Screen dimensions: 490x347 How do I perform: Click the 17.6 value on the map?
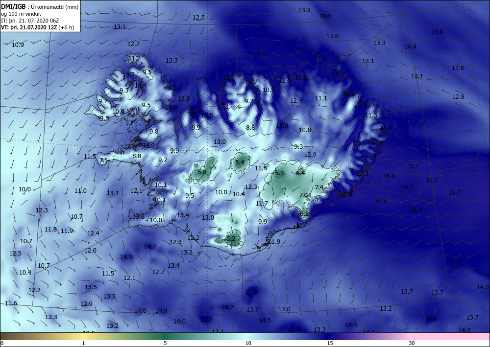[x=357, y=143]
